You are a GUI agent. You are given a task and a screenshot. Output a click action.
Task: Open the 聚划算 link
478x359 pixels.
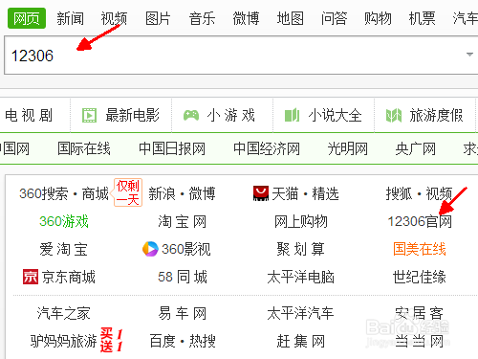(x=301, y=249)
